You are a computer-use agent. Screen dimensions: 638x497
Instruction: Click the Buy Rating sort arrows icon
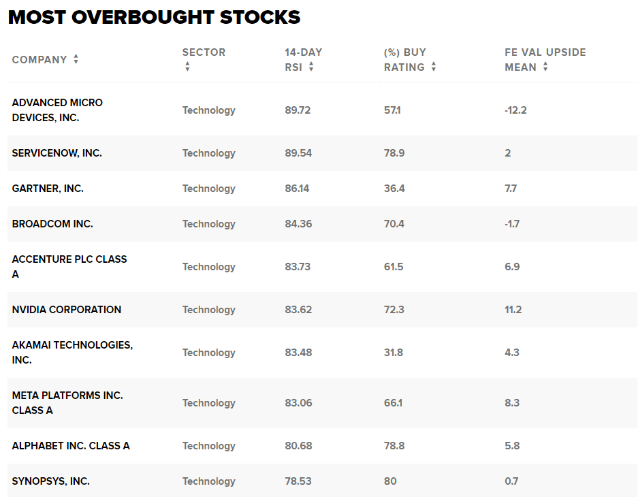coord(434,67)
